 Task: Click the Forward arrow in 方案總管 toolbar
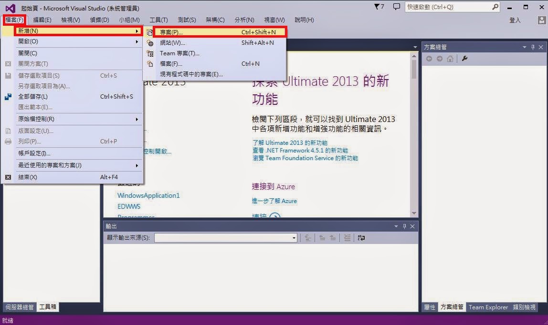pos(439,59)
